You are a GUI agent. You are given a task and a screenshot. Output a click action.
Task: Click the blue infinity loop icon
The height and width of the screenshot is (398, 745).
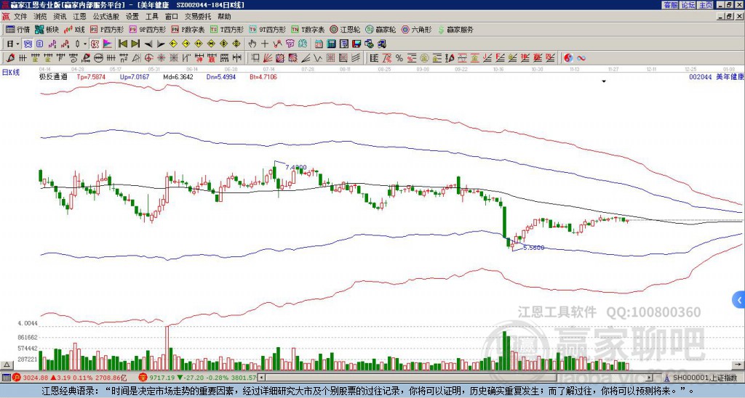(x=581, y=58)
